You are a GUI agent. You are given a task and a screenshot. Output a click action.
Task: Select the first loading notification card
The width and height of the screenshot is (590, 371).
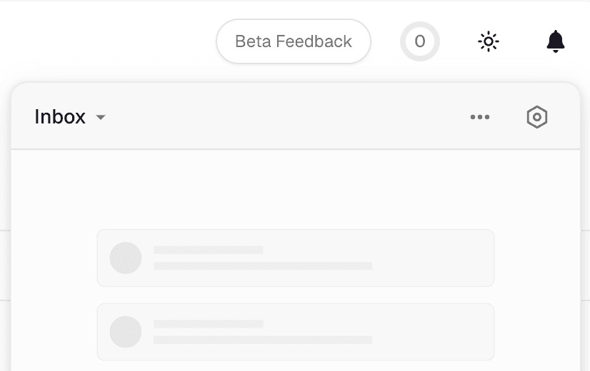pyautogui.click(x=429, y=258)
